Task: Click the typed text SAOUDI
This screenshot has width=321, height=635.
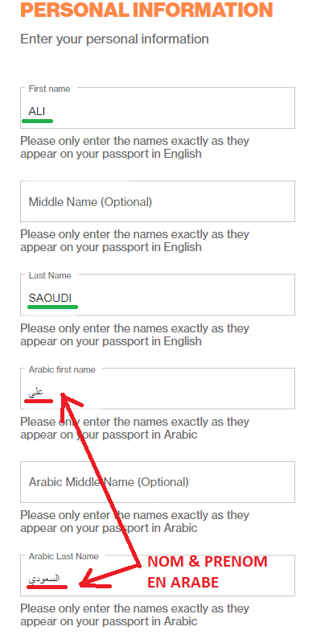Action: [50, 298]
